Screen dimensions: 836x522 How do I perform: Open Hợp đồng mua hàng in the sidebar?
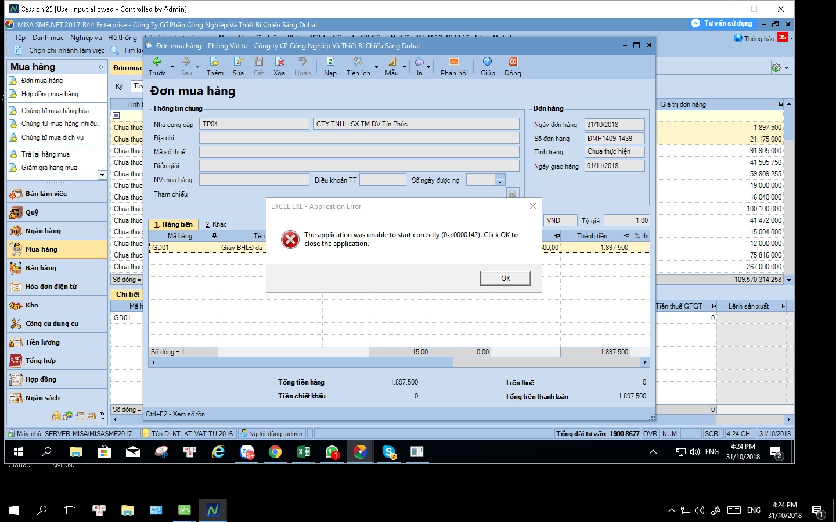(x=49, y=94)
